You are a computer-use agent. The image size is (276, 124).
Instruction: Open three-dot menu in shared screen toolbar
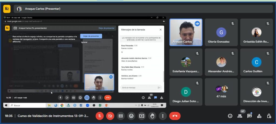pyautogui.click(x=100, y=98)
